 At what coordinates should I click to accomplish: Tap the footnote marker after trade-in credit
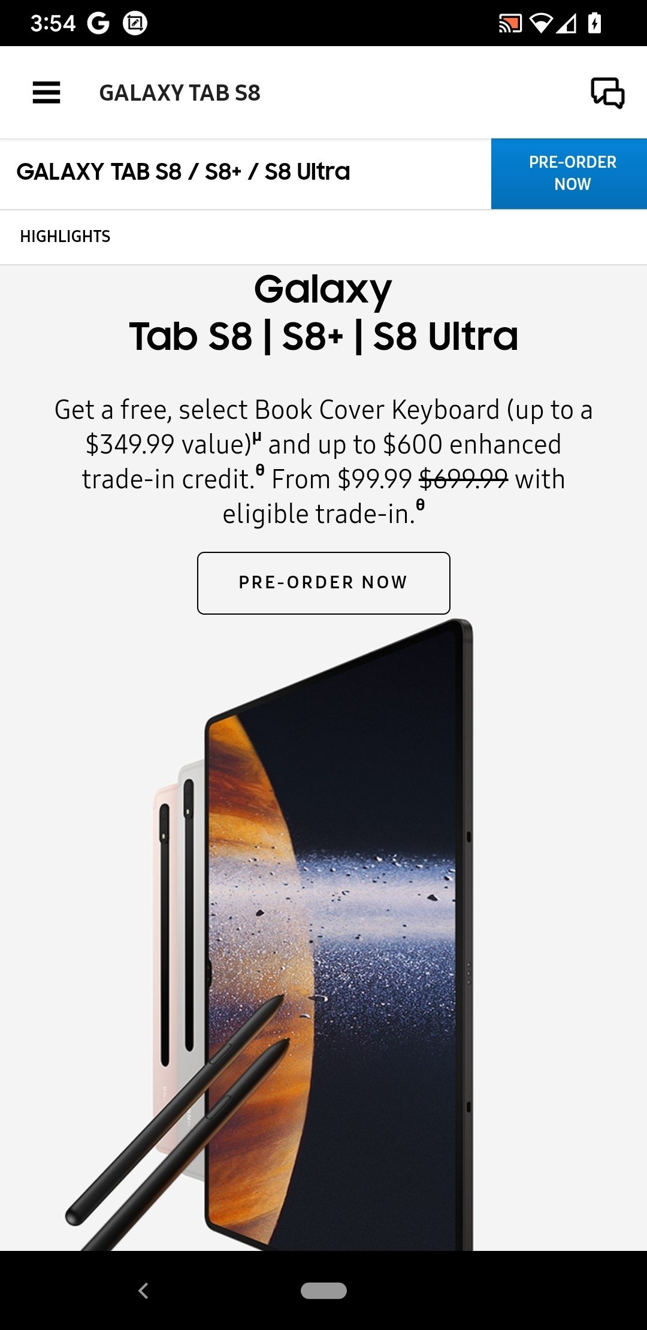(x=260, y=471)
